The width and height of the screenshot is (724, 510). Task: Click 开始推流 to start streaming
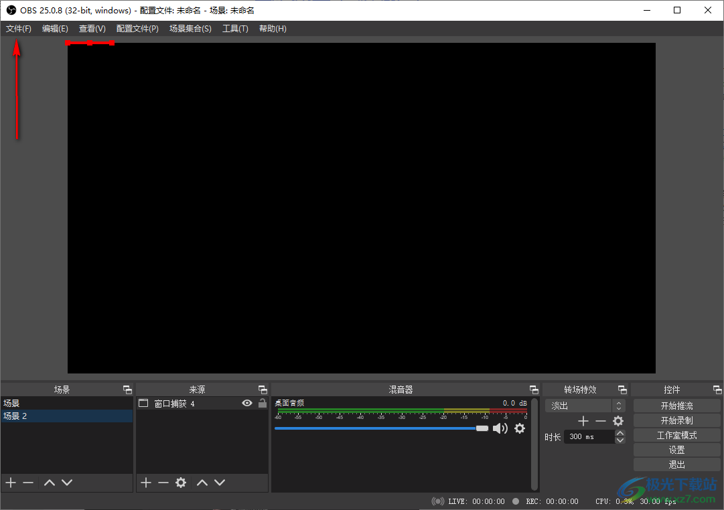pyautogui.click(x=676, y=406)
